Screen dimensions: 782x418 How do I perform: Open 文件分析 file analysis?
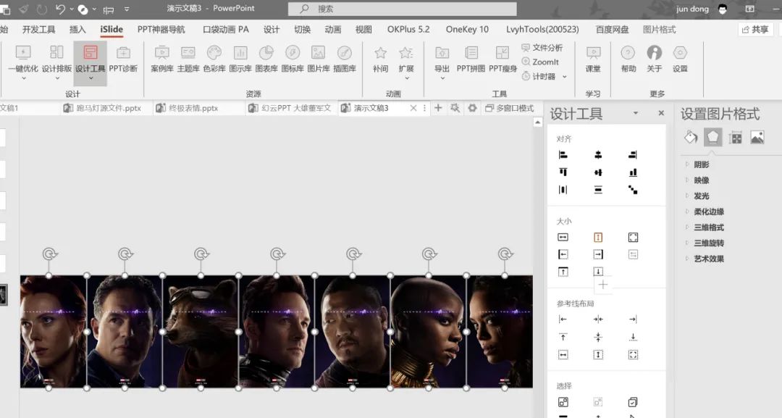click(x=542, y=47)
